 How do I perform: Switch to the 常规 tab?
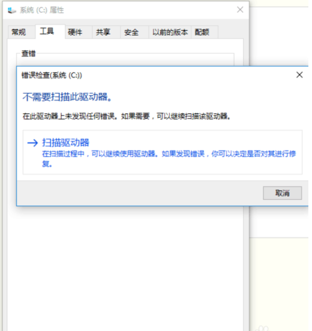click(x=19, y=32)
